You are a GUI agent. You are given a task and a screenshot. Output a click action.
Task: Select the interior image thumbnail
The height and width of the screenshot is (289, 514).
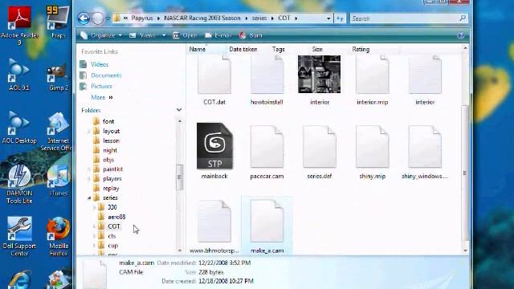pyautogui.click(x=320, y=74)
